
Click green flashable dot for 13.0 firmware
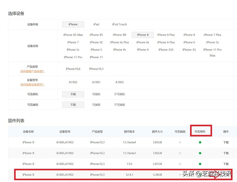(200, 164)
